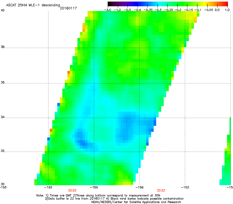Click the red 20:52 time right of -156
The height and width of the screenshot is (204, 233).
tap(161, 191)
